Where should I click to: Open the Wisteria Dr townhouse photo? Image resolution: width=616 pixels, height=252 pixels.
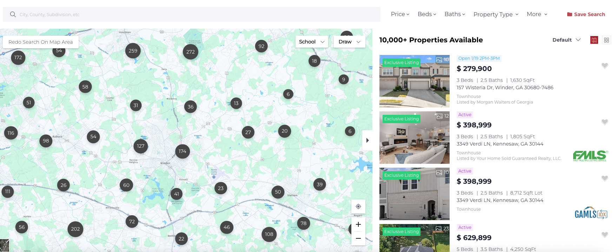(x=415, y=81)
